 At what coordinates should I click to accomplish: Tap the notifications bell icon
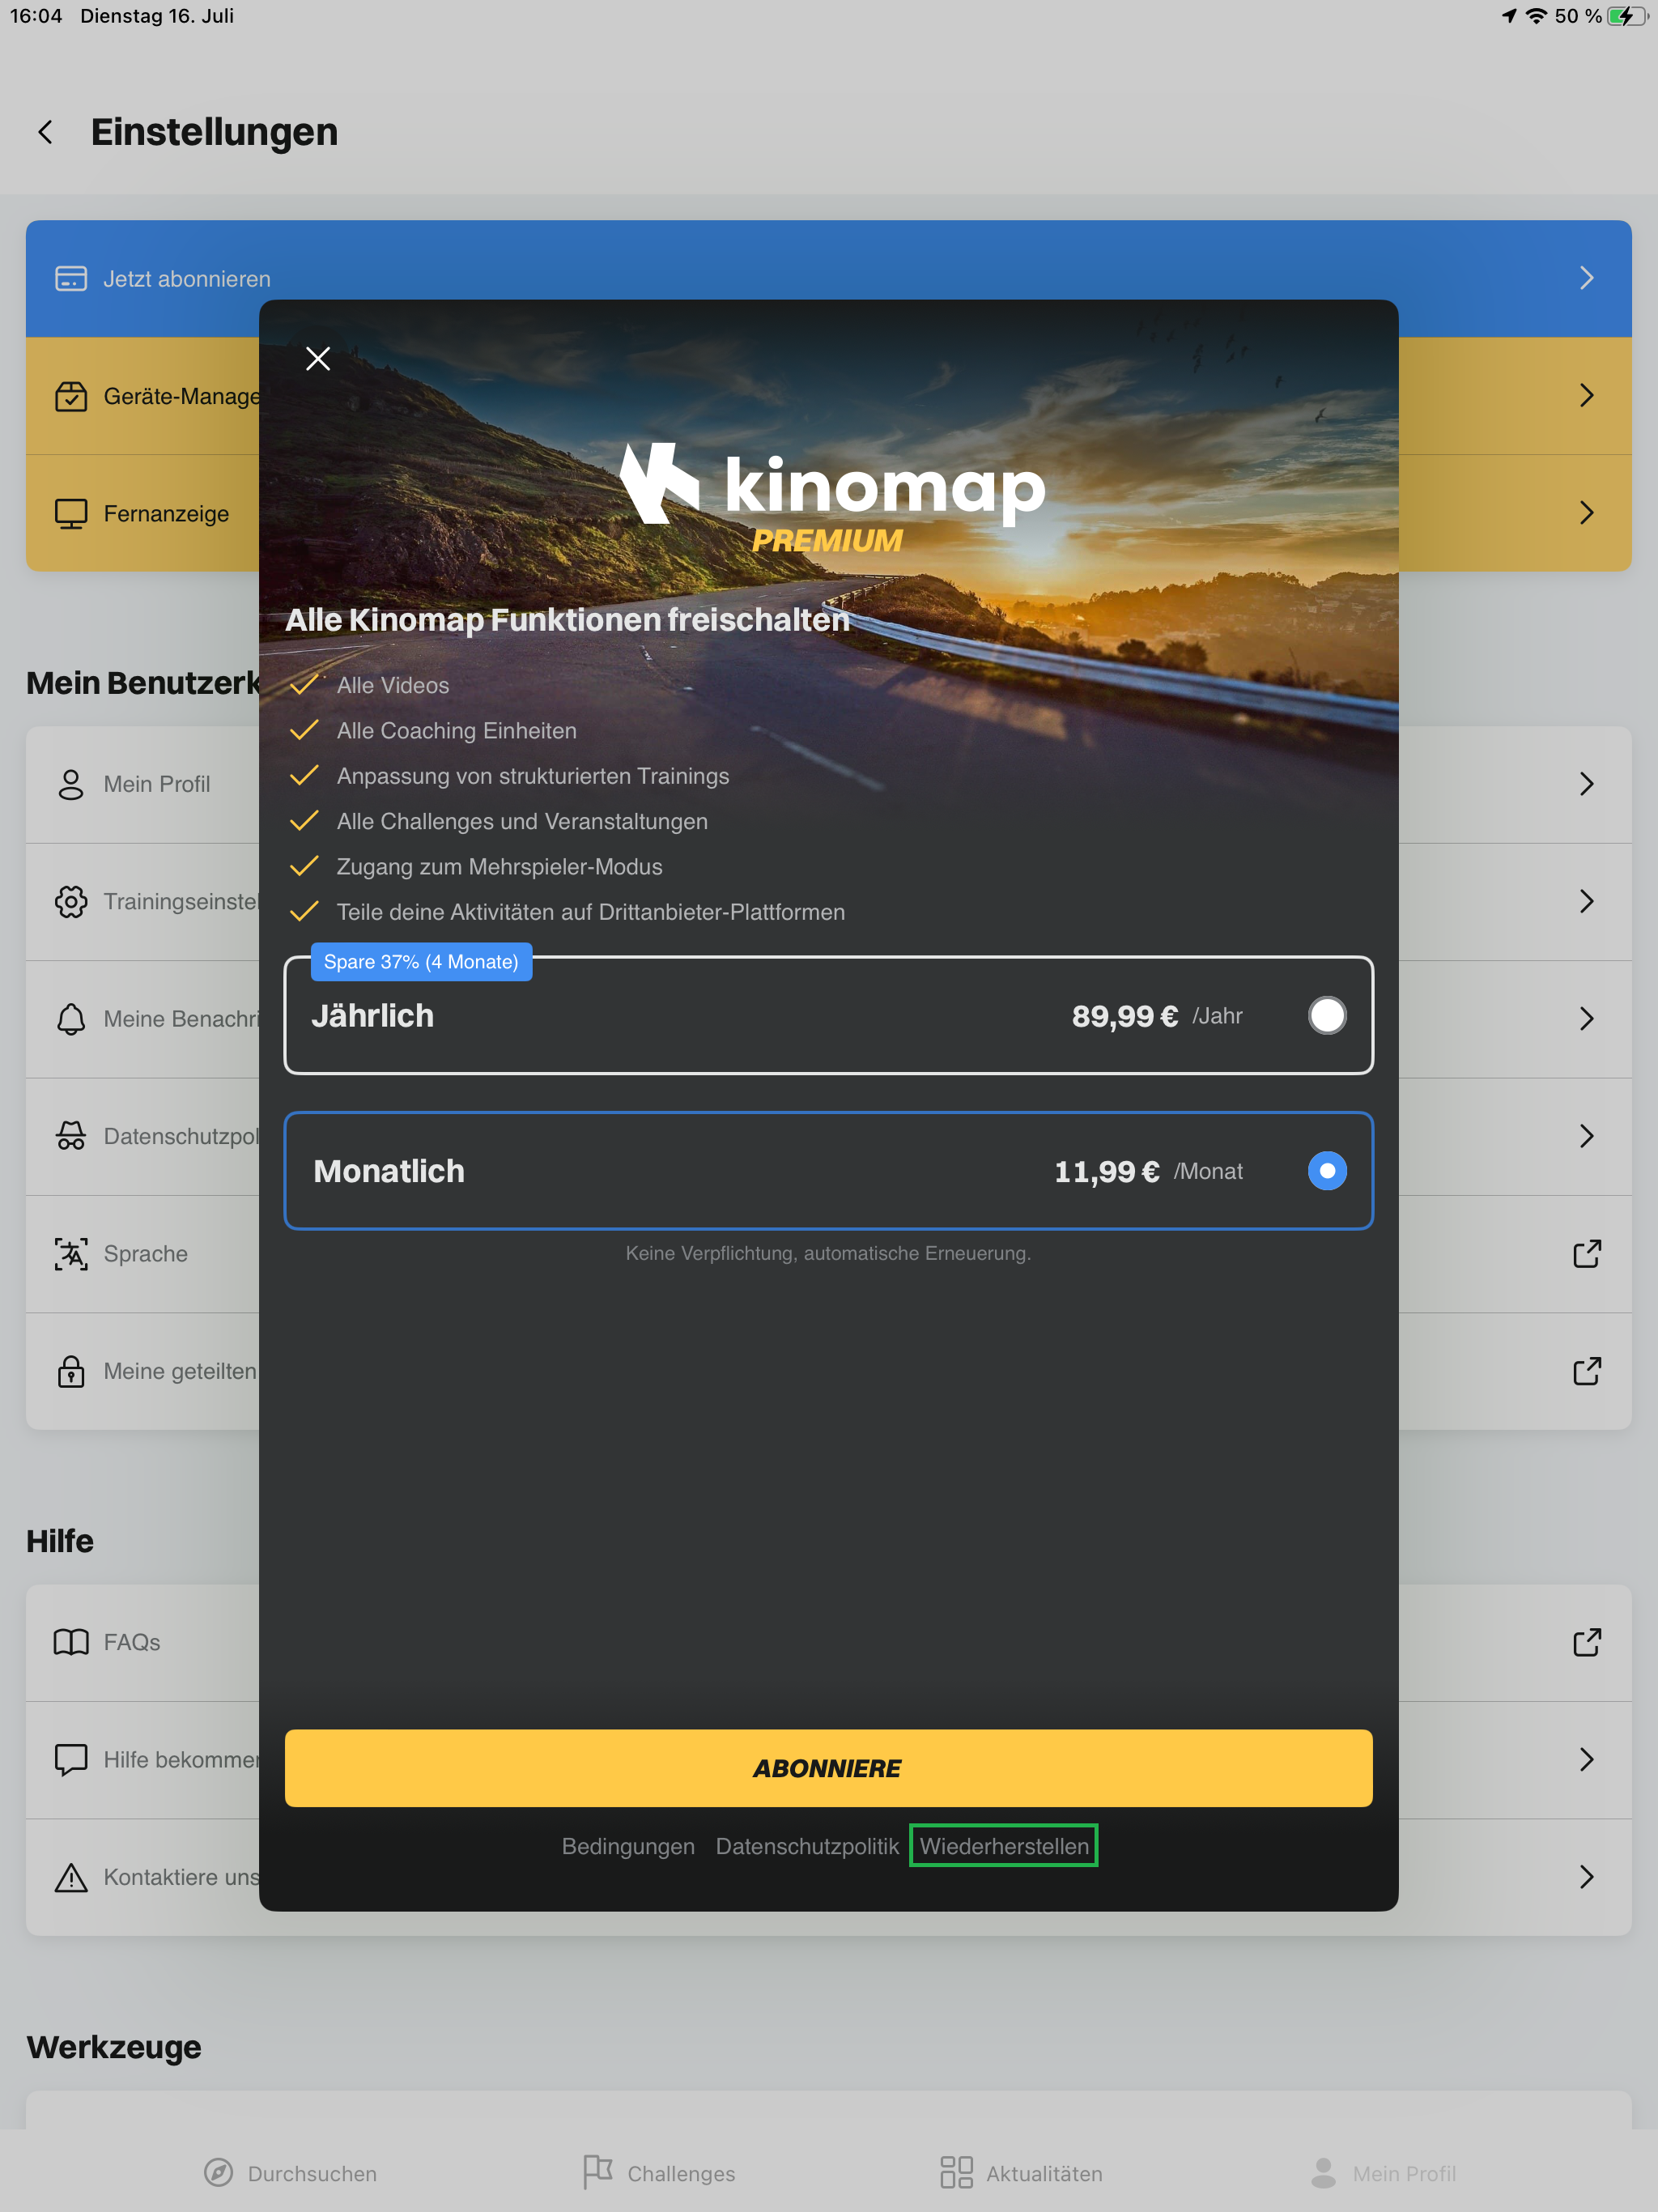(71, 1019)
